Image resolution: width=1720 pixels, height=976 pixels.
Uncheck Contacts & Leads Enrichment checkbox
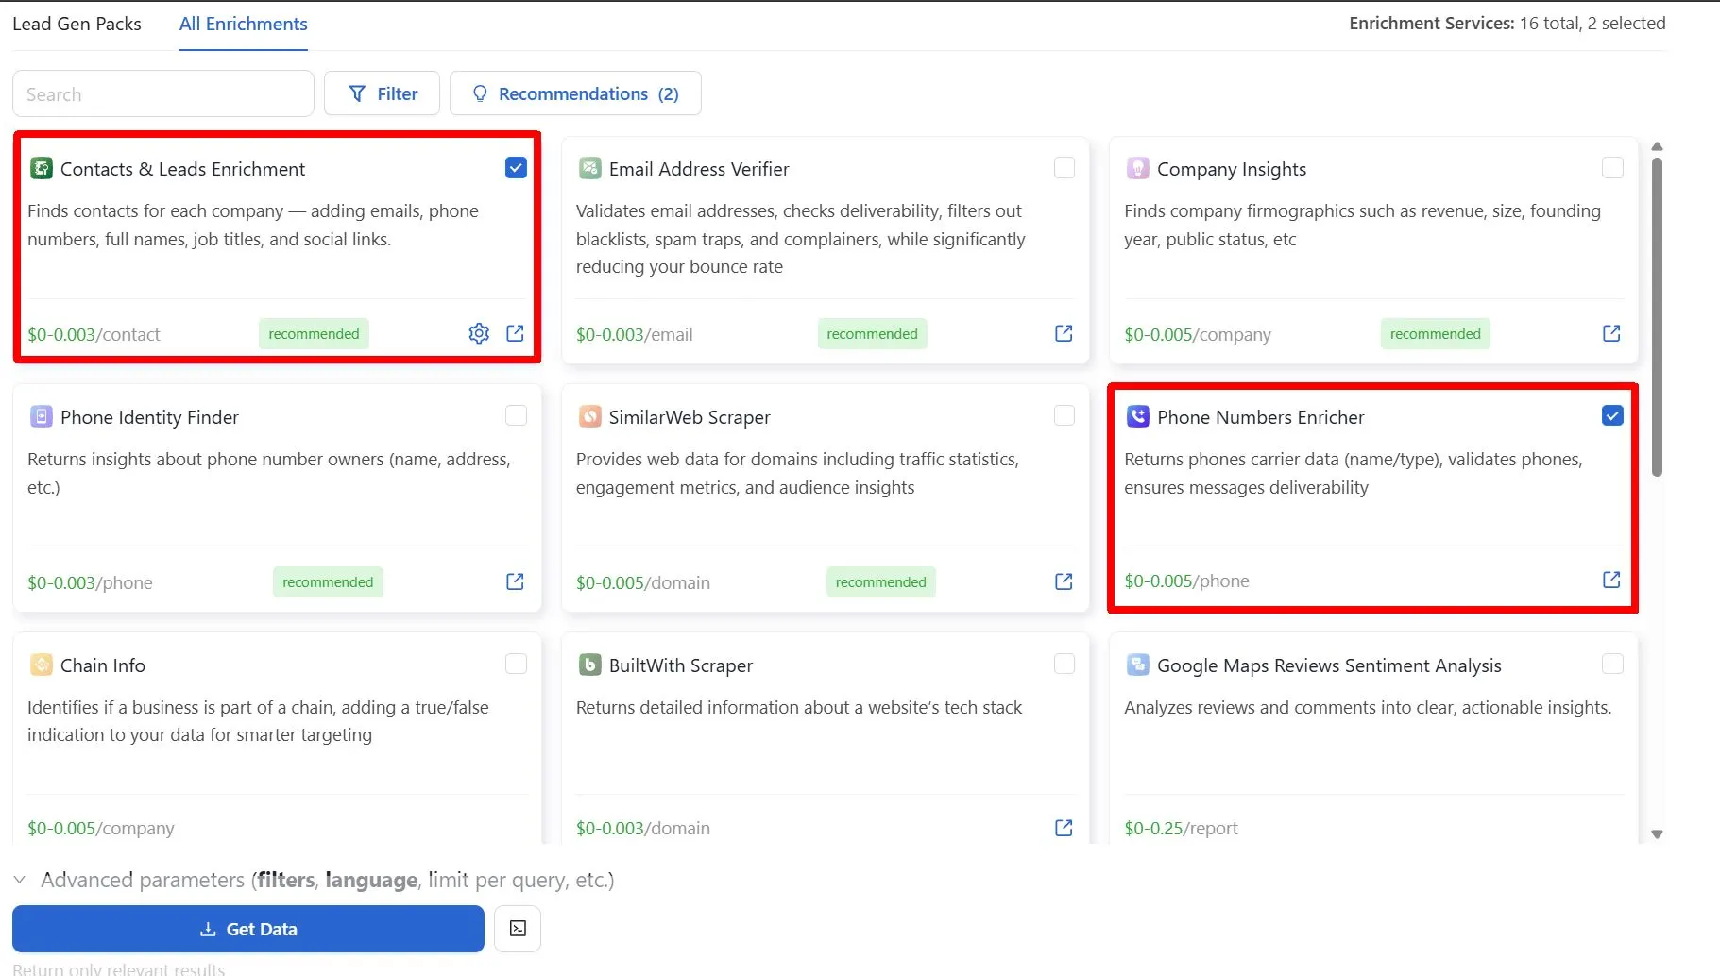coord(516,168)
